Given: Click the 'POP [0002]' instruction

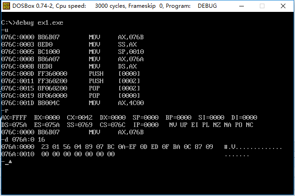Looking at the screenshot, I should (x=114, y=88).
